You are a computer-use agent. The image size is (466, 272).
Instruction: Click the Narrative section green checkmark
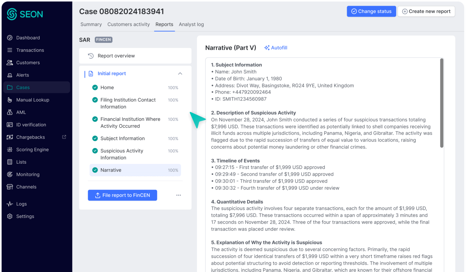tap(95, 170)
